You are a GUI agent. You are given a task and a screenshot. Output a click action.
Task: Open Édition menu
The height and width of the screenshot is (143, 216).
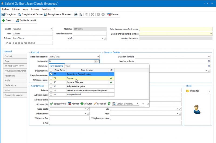click(16, 9)
